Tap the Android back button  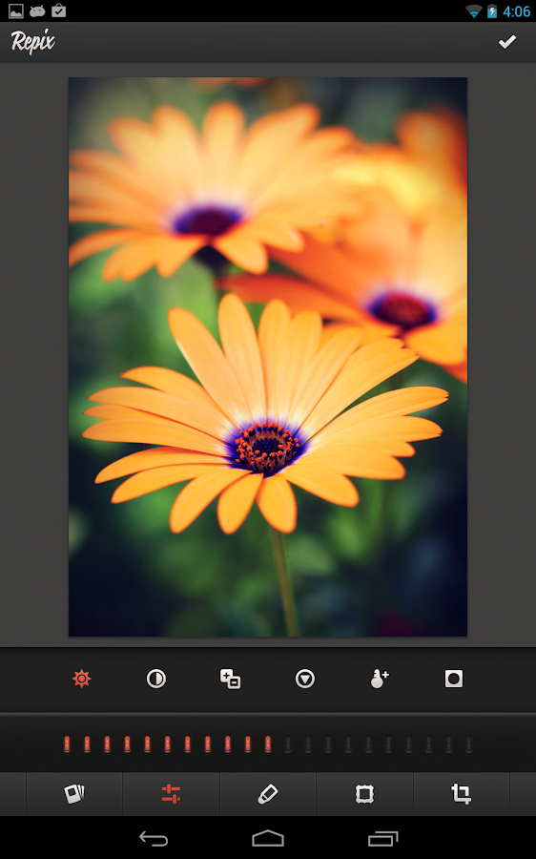154,838
